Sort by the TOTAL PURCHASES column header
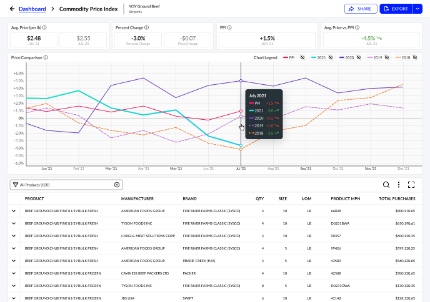 (x=397, y=198)
